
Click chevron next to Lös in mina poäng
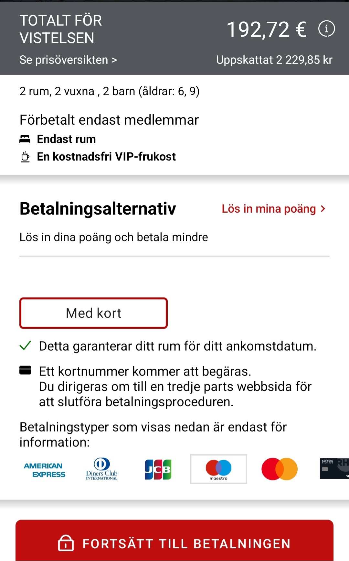click(x=323, y=209)
